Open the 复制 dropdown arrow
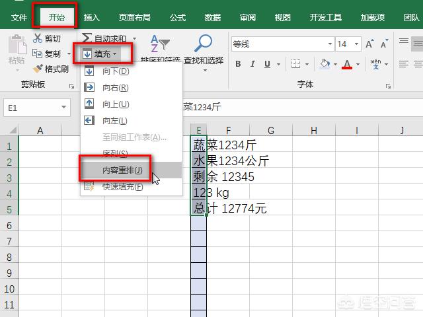 point(69,53)
